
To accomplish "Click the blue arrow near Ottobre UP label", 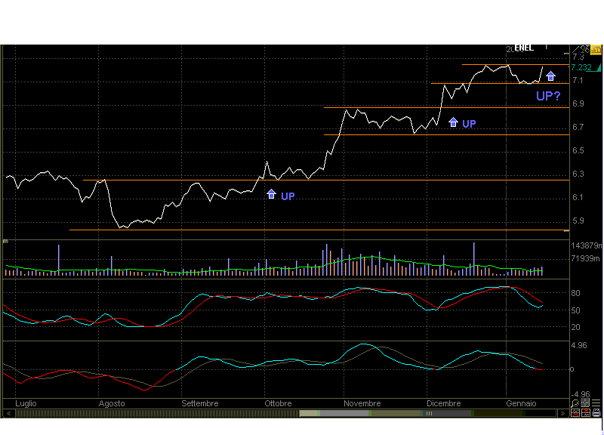I will click(x=271, y=195).
